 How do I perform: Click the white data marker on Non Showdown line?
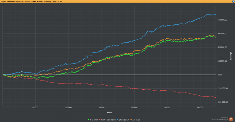coord(22,78)
